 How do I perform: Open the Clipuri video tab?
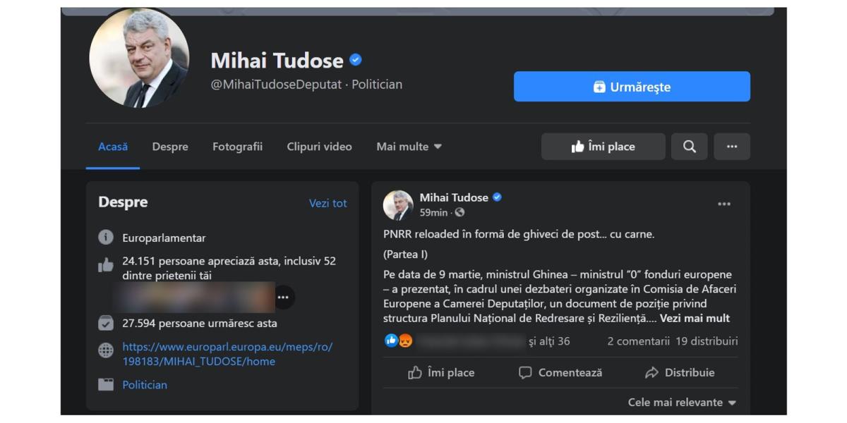point(319,147)
